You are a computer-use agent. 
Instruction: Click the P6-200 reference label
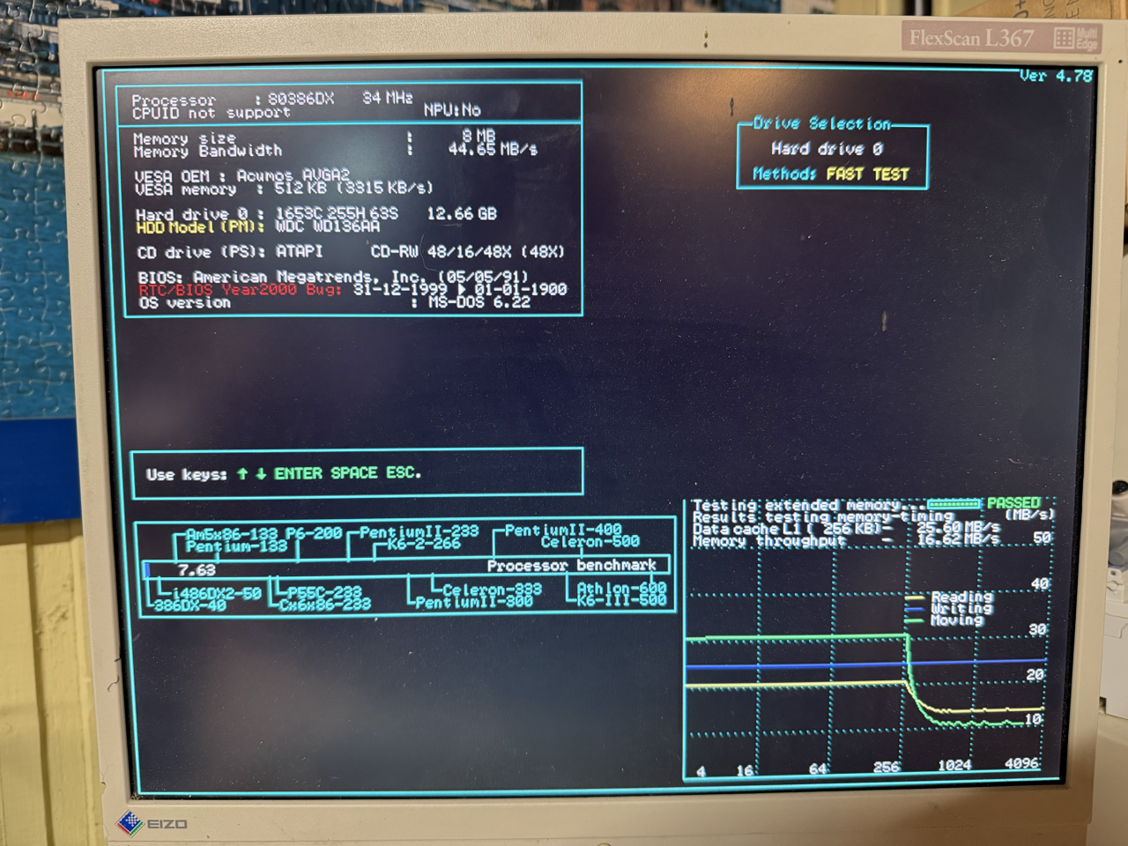(x=315, y=533)
